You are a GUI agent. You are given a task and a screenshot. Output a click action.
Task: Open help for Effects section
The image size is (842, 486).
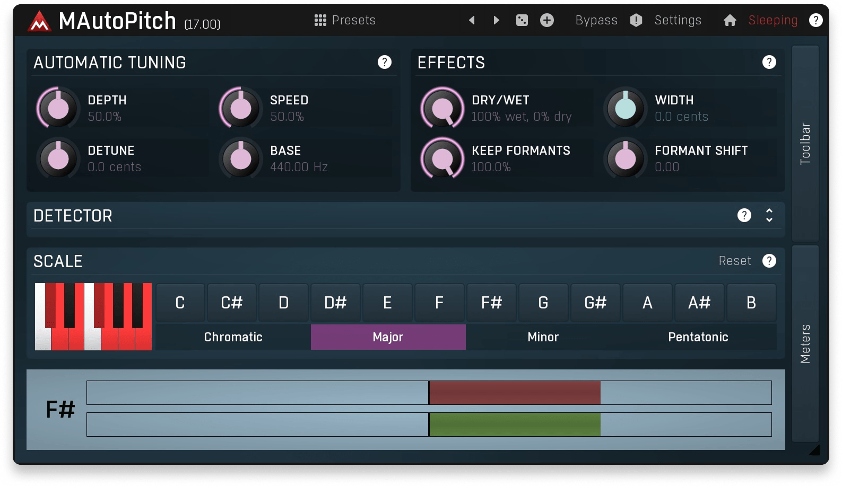tap(769, 62)
